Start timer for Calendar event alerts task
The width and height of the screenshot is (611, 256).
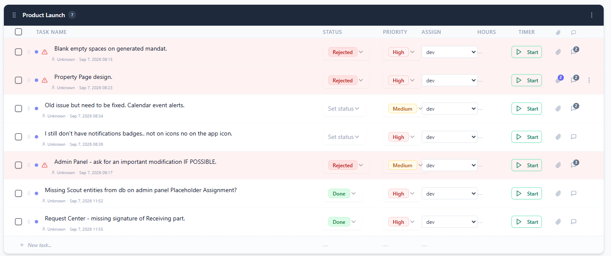click(526, 108)
